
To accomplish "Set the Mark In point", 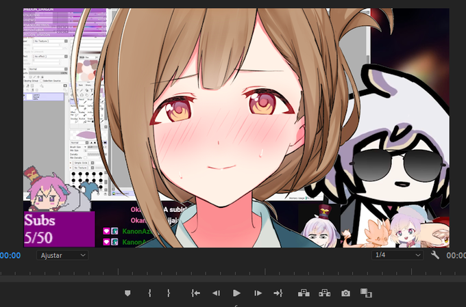I will (x=149, y=293).
